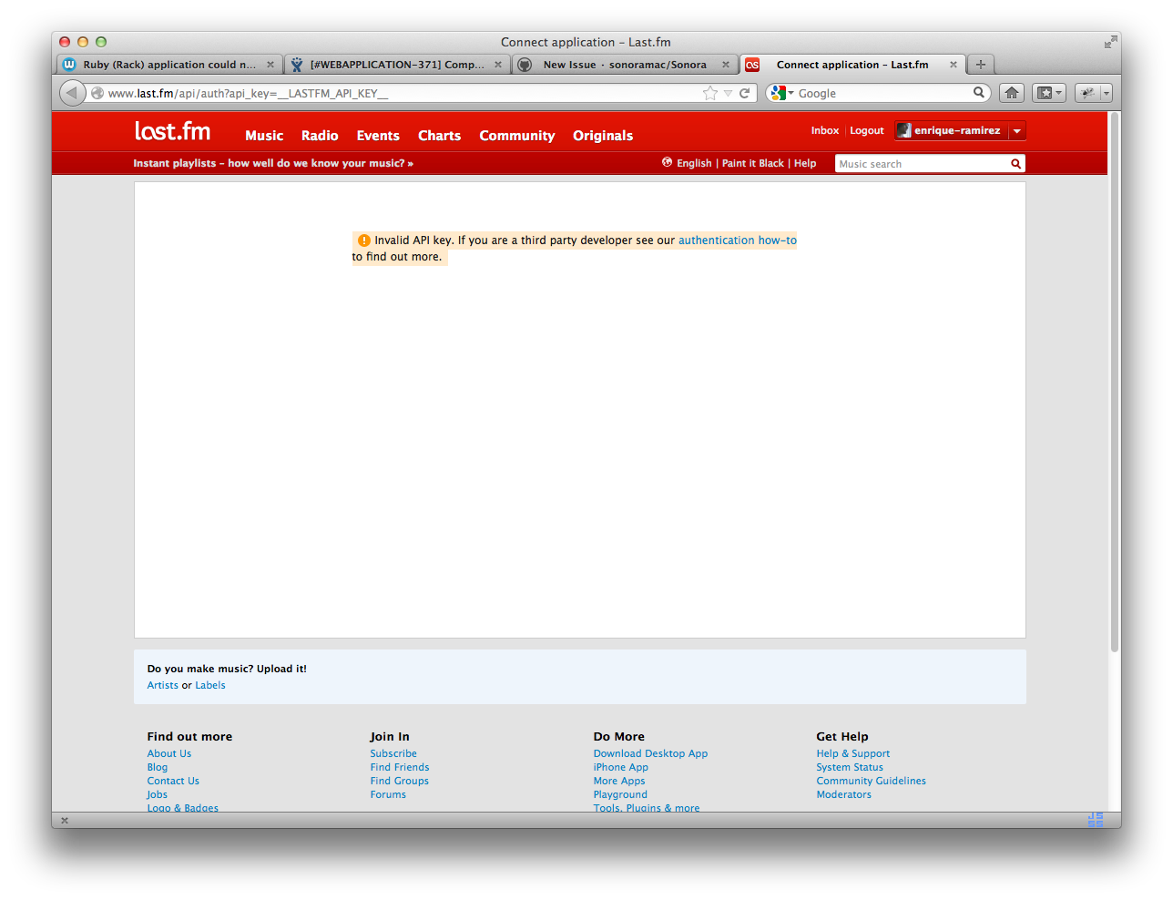The height and width of the screenshot is (900, 1173).
Task: Open the Forums footer link
Action: pyautogui.click(x=388, y=794)
